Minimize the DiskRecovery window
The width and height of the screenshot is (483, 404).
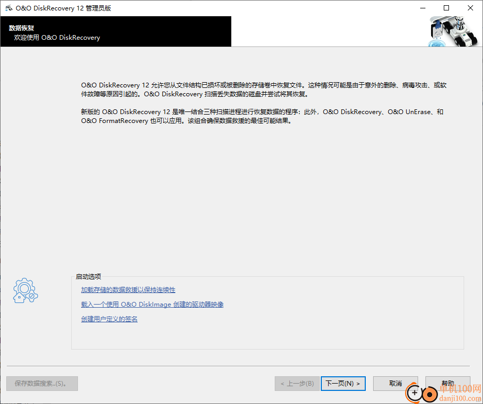click(x=423, y=8)
